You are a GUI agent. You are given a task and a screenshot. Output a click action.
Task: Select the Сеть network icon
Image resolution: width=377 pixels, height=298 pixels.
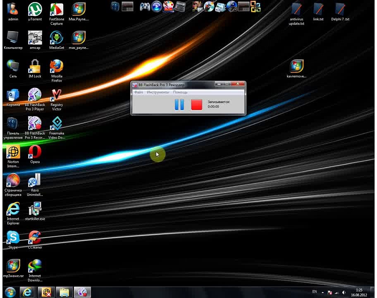(x=13, y=69)
